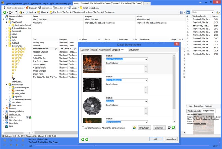This screenshot has width=222, height=149.
Task: Click the pause button in player
Action: click(x=11, y=145)
